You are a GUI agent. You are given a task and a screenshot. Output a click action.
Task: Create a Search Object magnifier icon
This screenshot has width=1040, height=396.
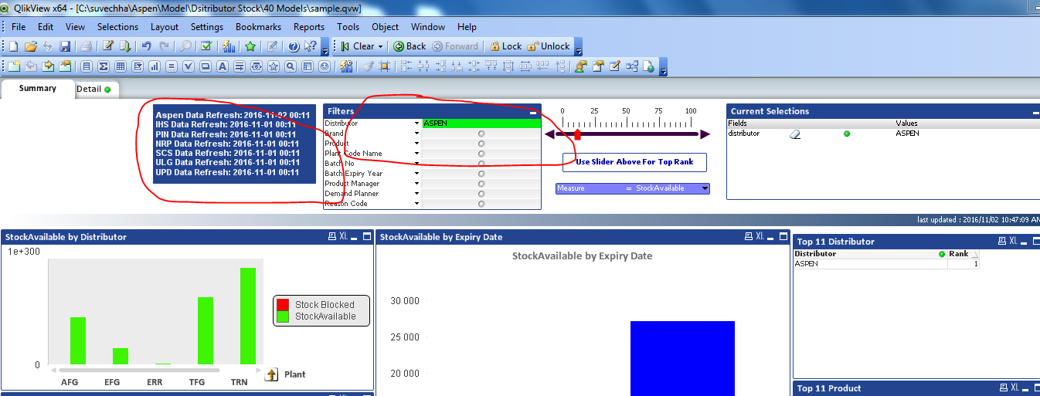(x=291, y=66)
